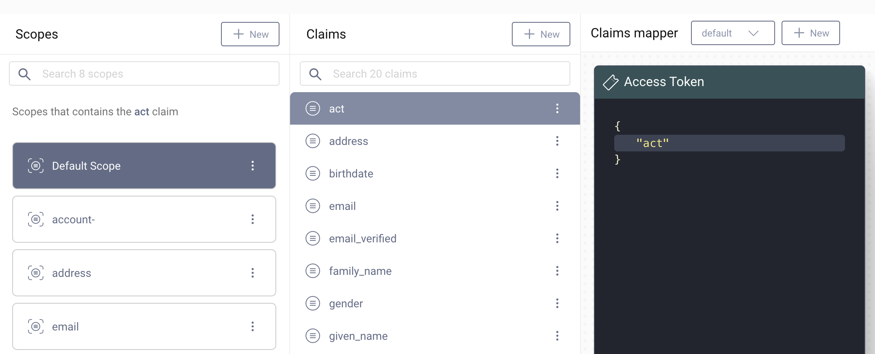Image resolution: width=875 pixels, height=354 pixels.
Task: Click the claims search magnifier icon
Action: [x=315, y=74]
